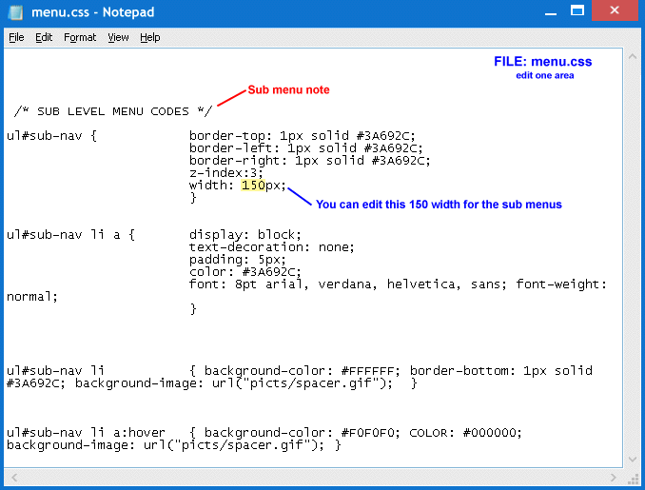The height and width of the screenshot is (490, 645).
Task: Close the menu.css Notepad window
Action: (x=616, y=10)
